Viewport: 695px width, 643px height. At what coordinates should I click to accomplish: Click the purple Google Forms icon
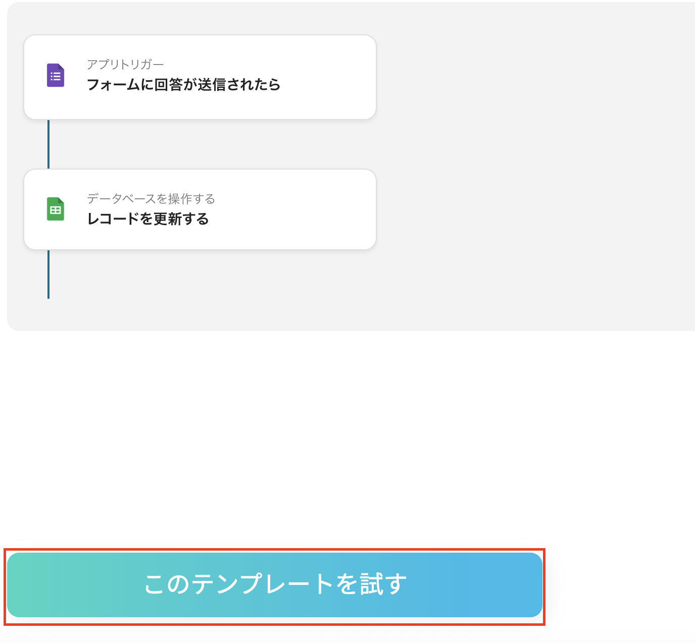56,75
